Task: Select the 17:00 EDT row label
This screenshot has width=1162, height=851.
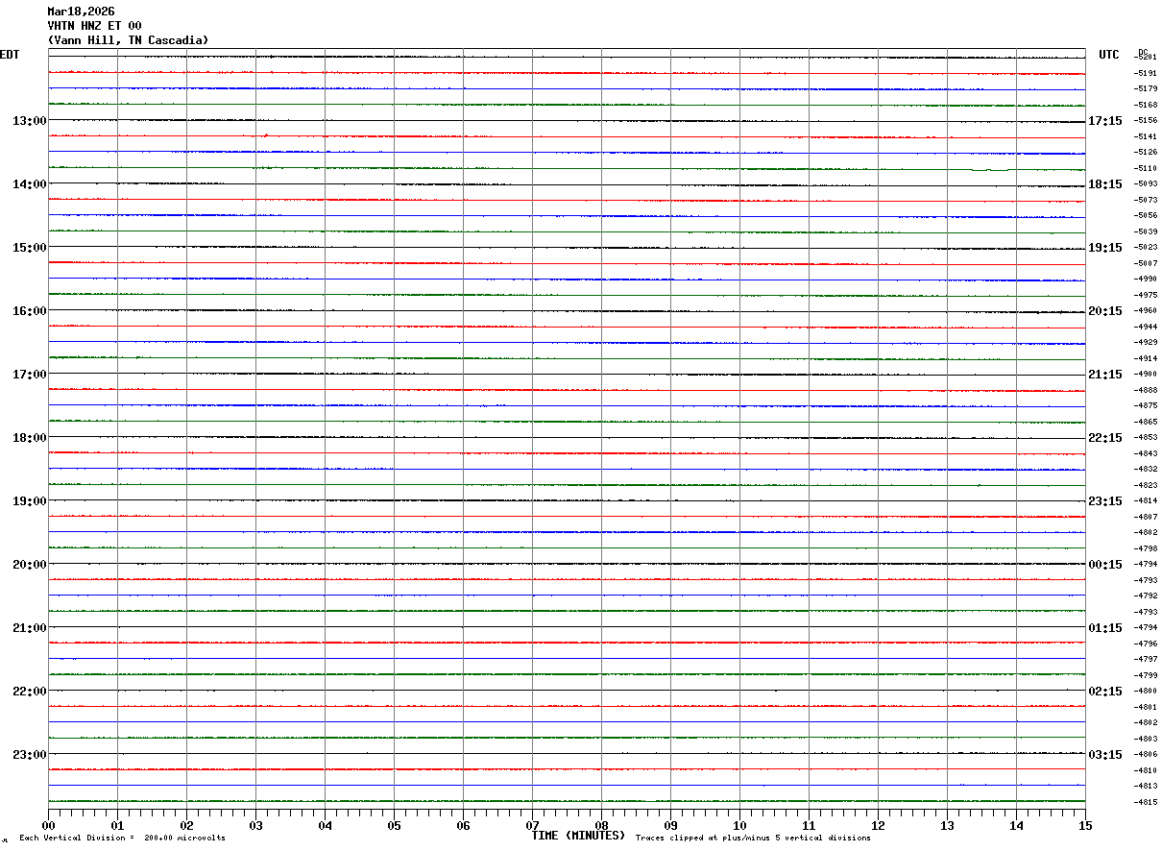Action: [30, 375]
